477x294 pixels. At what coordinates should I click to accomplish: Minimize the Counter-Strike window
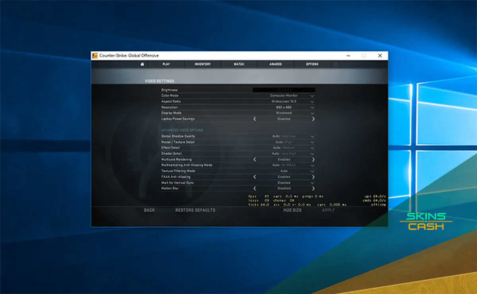348,56
